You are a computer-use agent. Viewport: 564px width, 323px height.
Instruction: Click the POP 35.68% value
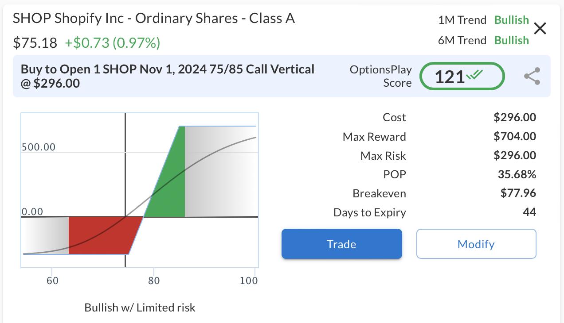pos(517,174)
